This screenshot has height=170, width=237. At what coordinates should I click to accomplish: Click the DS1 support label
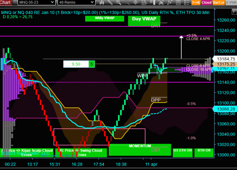(x=155, y=150)
